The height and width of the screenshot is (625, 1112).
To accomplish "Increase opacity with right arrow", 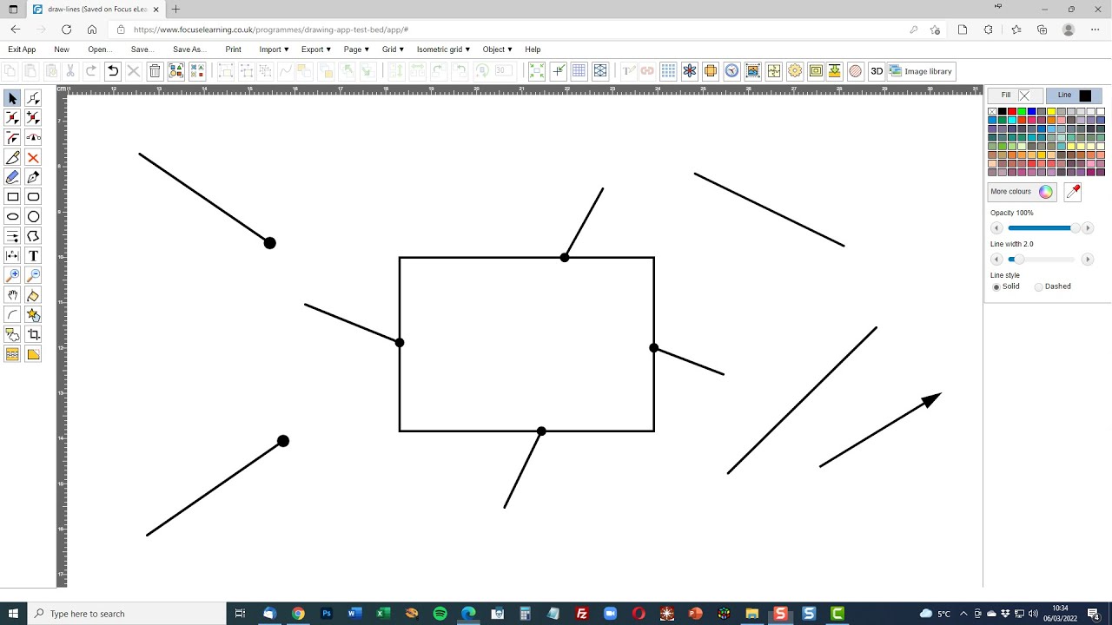I will 1087,228.
